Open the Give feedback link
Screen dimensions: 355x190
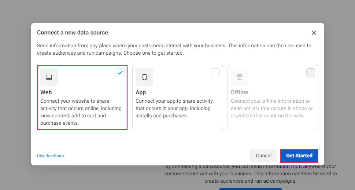click(51, 156)
